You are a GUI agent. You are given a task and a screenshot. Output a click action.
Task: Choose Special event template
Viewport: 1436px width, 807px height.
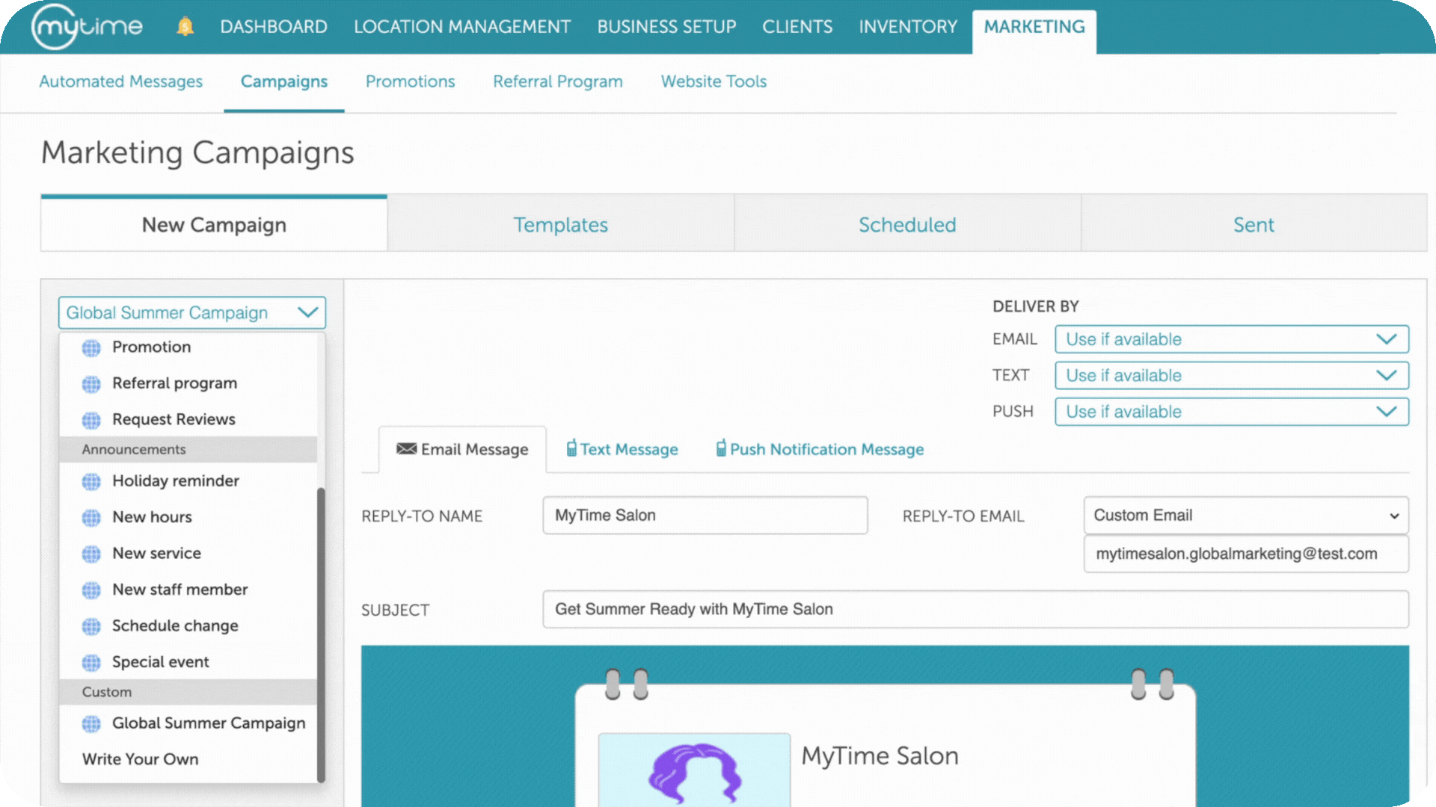(188, 662)
